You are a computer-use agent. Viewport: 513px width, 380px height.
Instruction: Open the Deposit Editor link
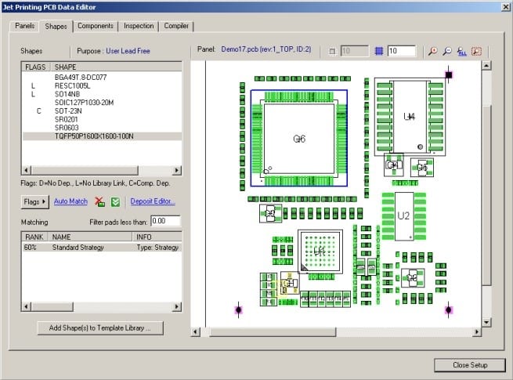(153, 202)
